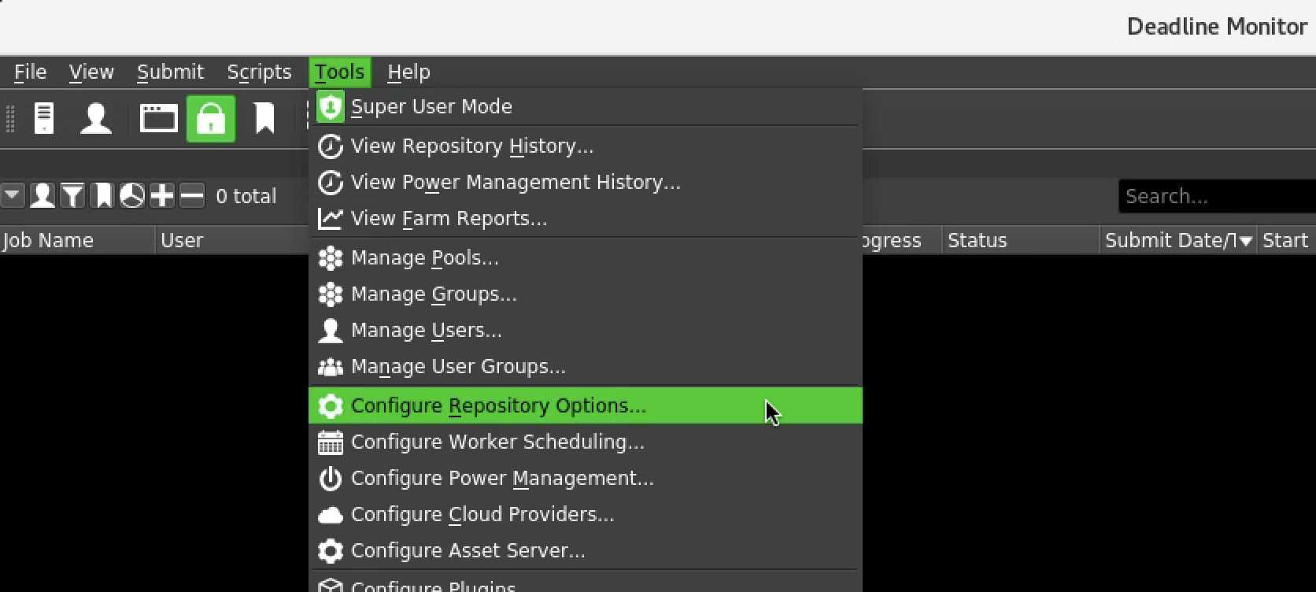
Task: Click the server document toolbar icon
Action: tap(44, 119)
